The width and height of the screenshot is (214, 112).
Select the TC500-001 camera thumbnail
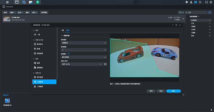coord(7,19)
